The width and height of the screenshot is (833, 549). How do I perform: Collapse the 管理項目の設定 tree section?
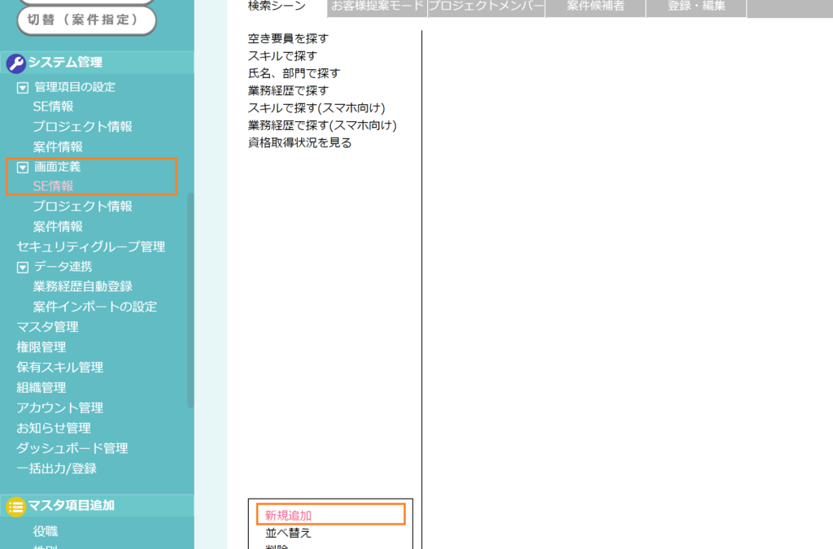click(23, 87)
